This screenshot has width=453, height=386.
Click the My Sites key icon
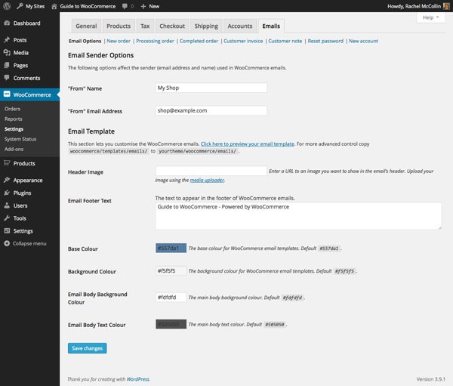[x=20, y=6]
